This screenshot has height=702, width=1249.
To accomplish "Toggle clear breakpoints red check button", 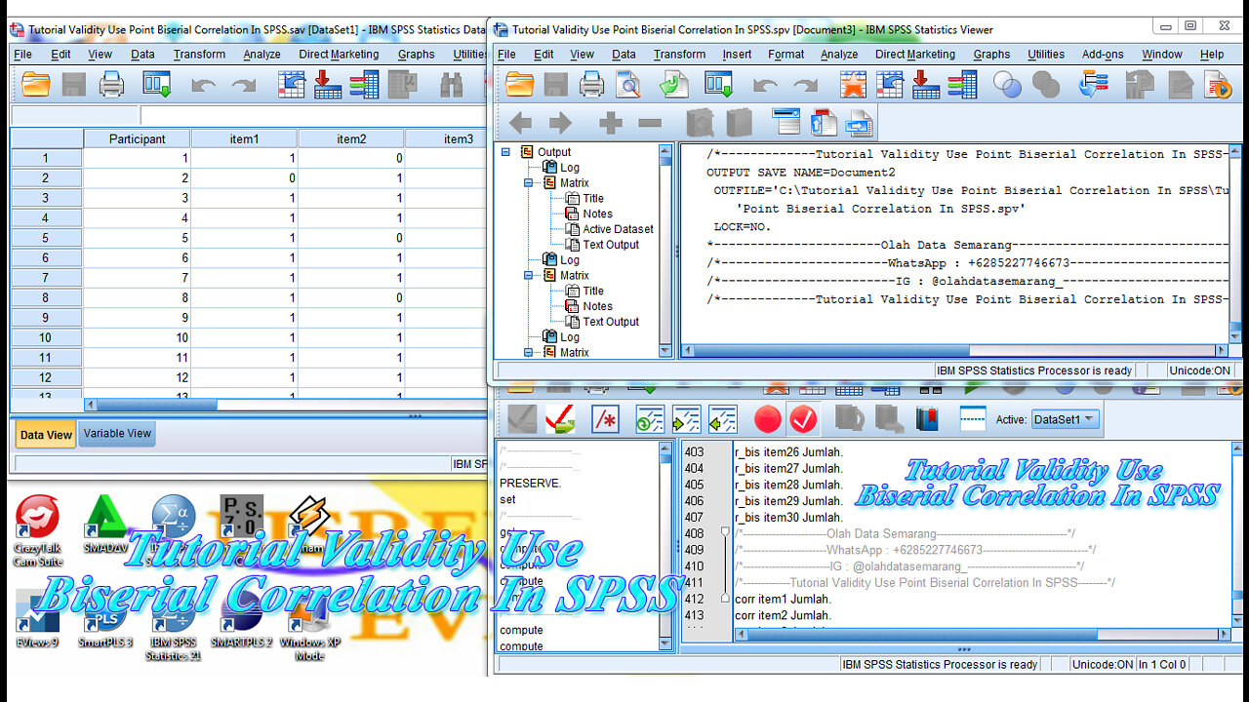I will click(x=804, y=420).
